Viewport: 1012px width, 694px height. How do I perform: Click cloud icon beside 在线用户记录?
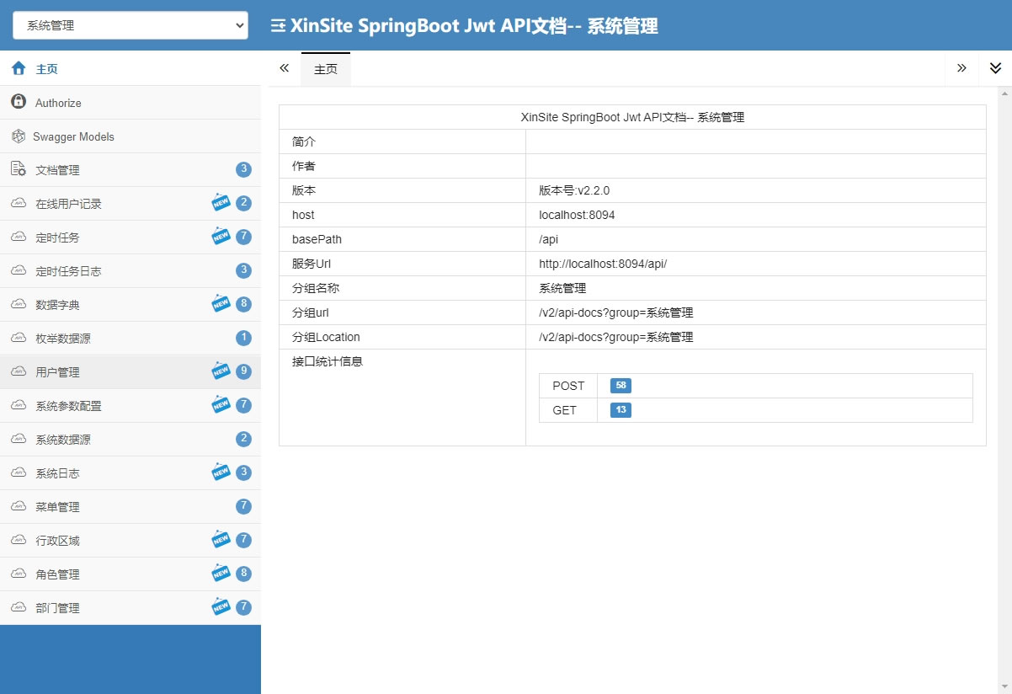tap(19, 203)
